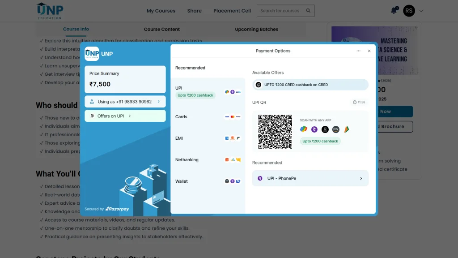458x258 pixels.
Task: Click the PhonePe icon in recommended row
Action: (x=260, y=178)
